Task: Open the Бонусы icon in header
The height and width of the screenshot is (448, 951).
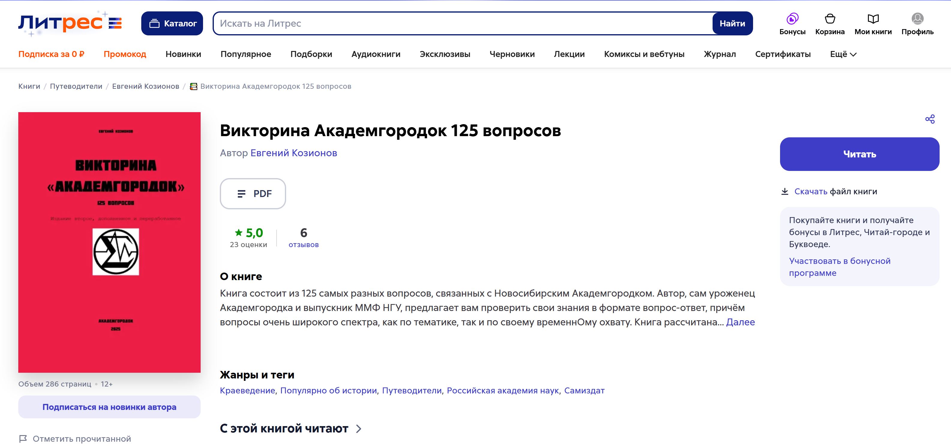Action: point(792,19)
